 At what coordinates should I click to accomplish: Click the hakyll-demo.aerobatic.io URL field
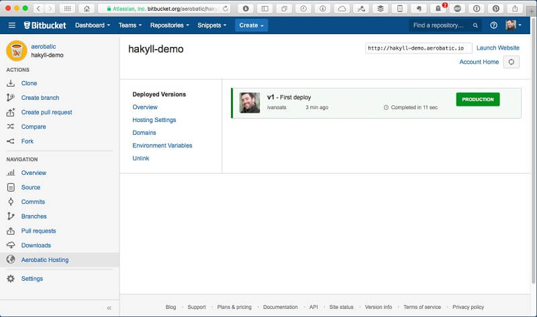[x=418, y=48]
